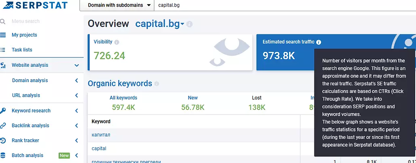The width and height of the screenshot is (416, 163).
Task: Open My projects menu item
Action: pyautogui.click(x=25, y=35)
